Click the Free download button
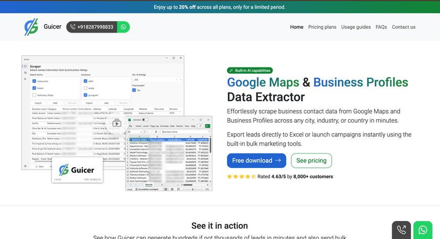The image size is (440, 239). click(x=256, y=160)
